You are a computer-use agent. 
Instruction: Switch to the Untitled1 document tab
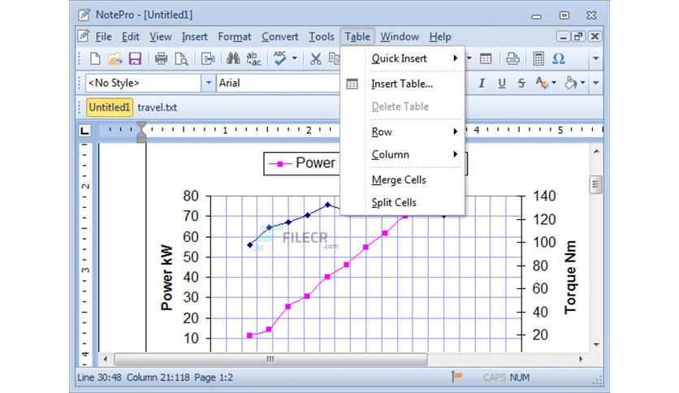(109, 107)
